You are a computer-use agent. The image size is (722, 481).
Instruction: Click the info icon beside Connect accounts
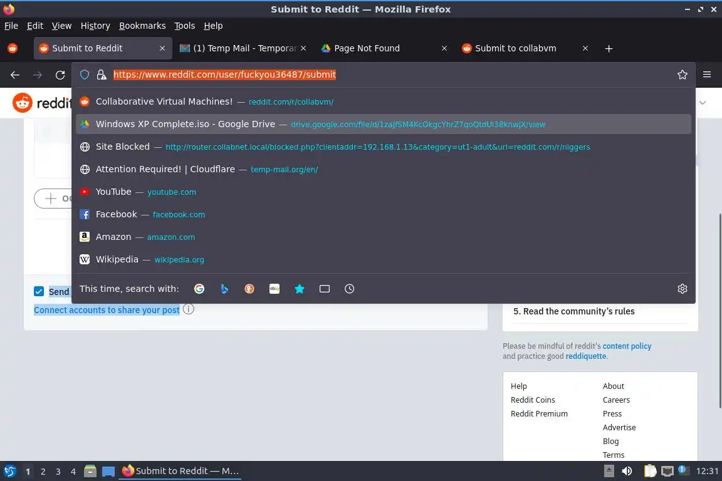[188, 309]
